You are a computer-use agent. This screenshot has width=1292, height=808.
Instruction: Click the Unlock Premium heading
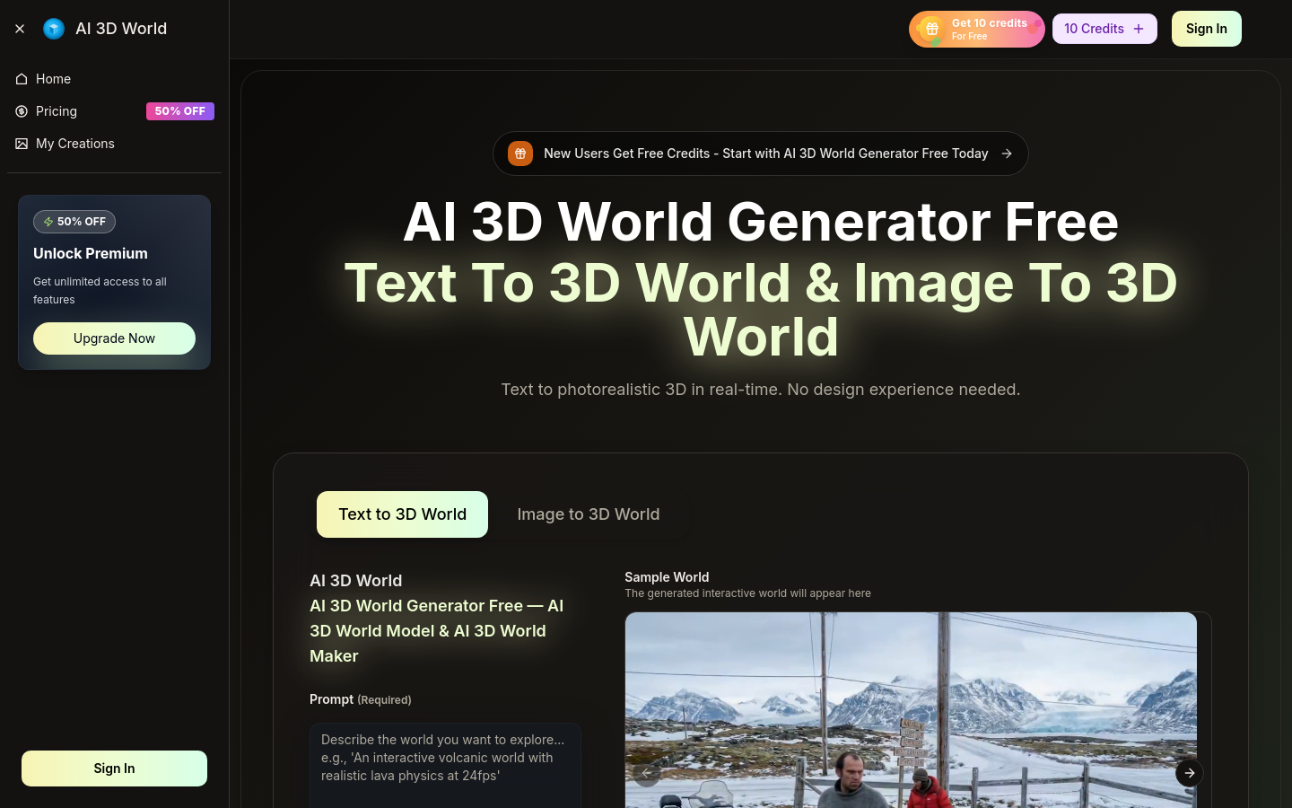91,253
